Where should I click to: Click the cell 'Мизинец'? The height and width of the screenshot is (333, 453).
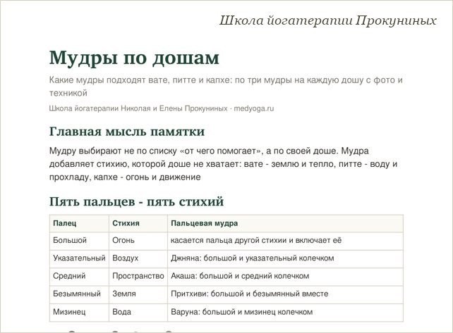tap(79, 313)
